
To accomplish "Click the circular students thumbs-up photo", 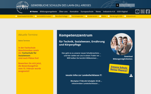I will coord(122,44).
